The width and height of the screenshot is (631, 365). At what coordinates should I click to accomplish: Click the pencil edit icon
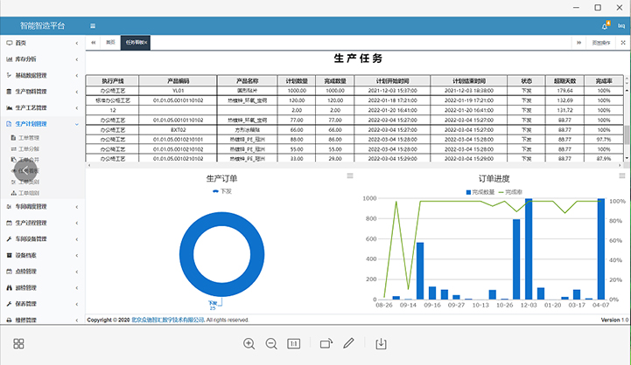pos(348,344)
